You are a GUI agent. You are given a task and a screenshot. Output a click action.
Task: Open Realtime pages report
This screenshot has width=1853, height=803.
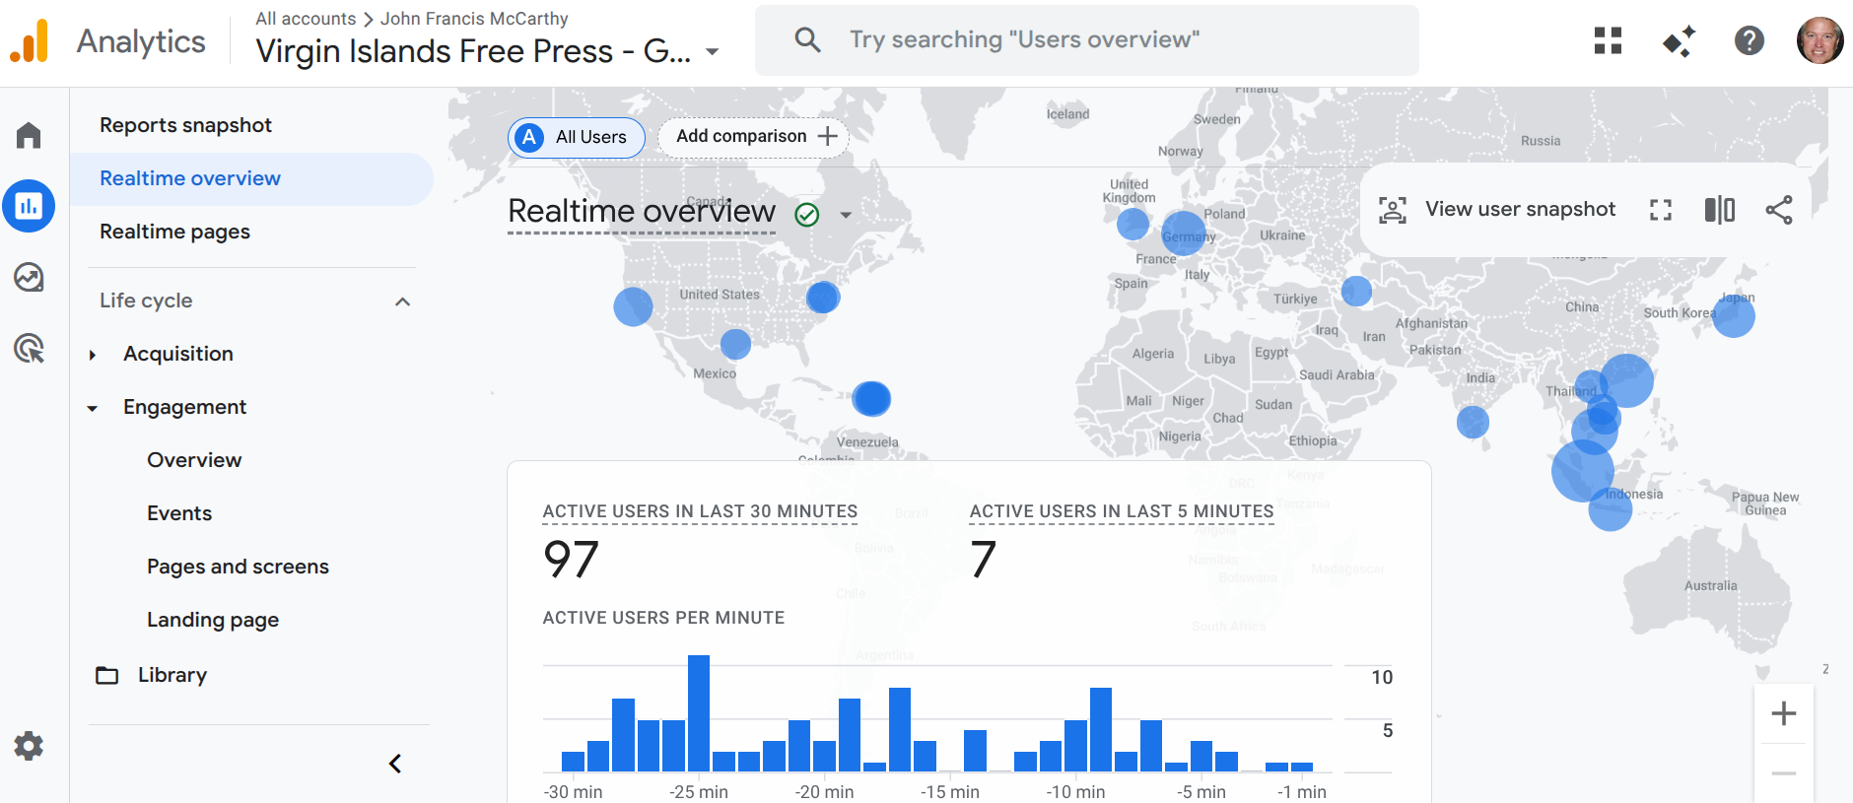pos(174,232)
